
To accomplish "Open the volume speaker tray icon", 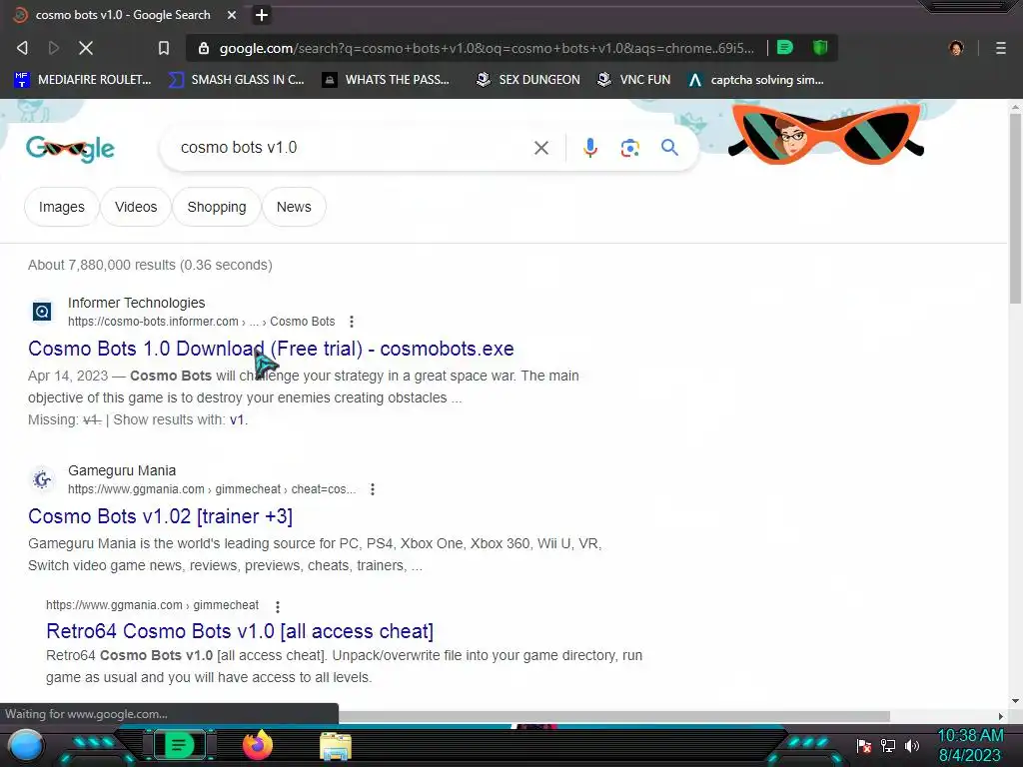I will [911, 745].
